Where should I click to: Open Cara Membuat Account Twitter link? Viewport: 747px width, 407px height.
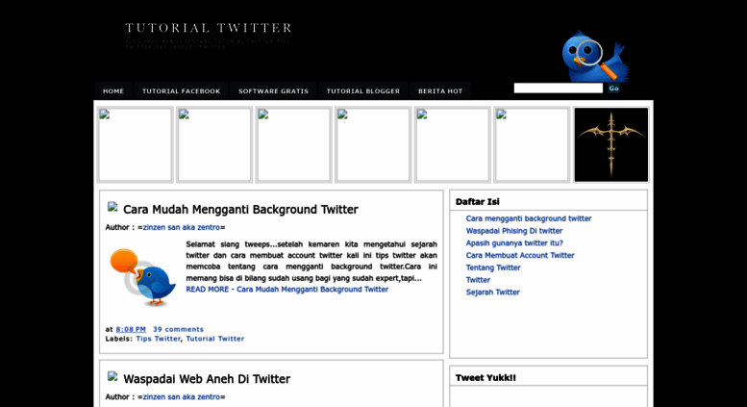point(520,255)
